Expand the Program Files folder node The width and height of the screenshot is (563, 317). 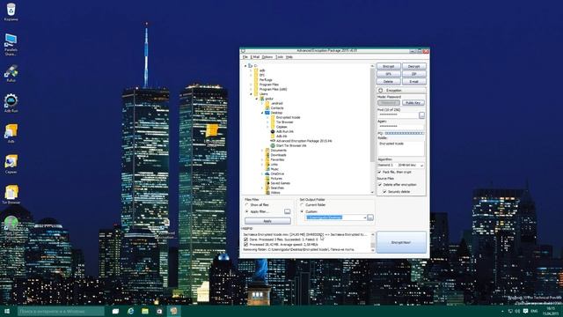(251, 85)
